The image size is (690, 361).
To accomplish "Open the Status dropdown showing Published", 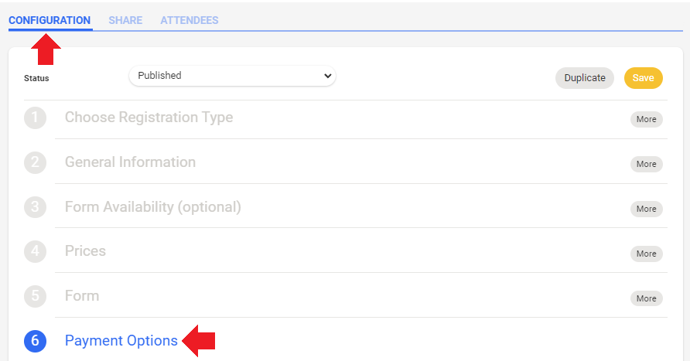I will (x=232, y=76).
